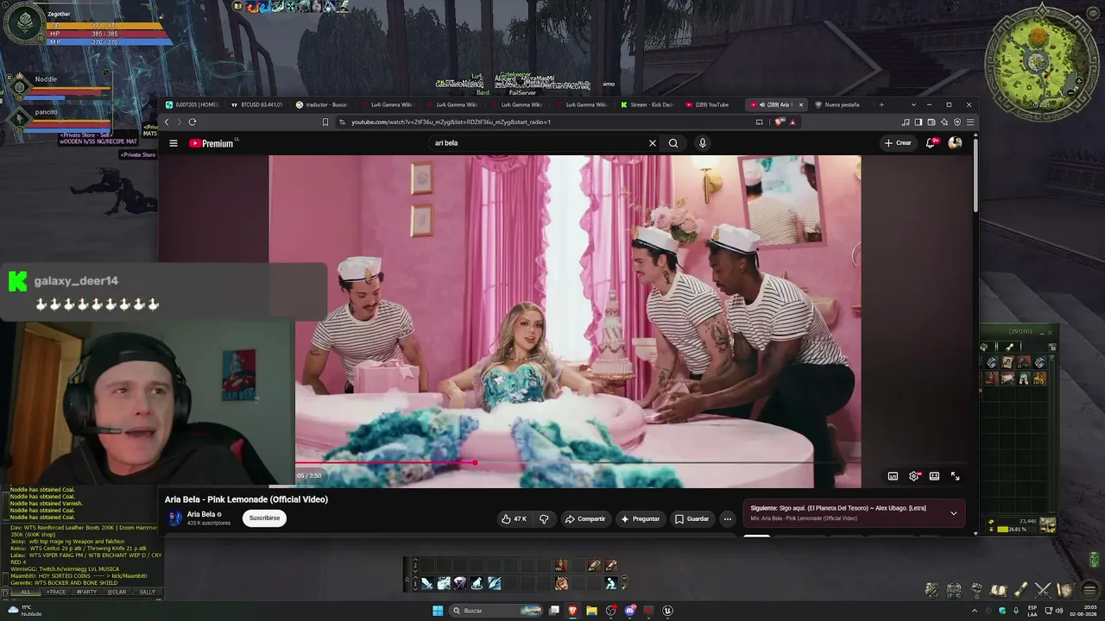Select party member Noddle frame
The image size is (1105, 621).
click(60, 87)
